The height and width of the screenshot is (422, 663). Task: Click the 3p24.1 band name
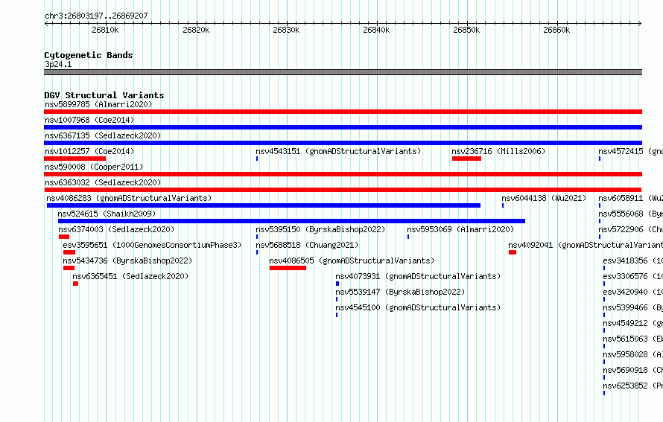[58, 64]
